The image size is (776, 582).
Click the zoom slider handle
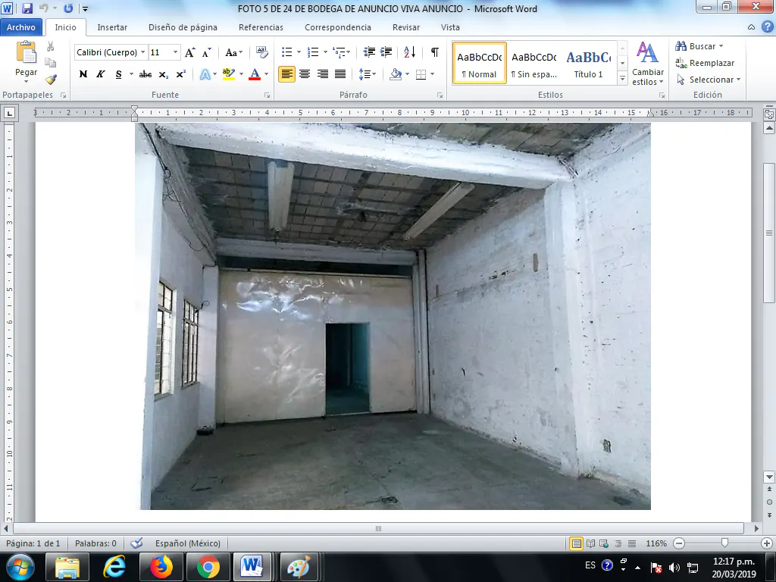click(724, 543)
